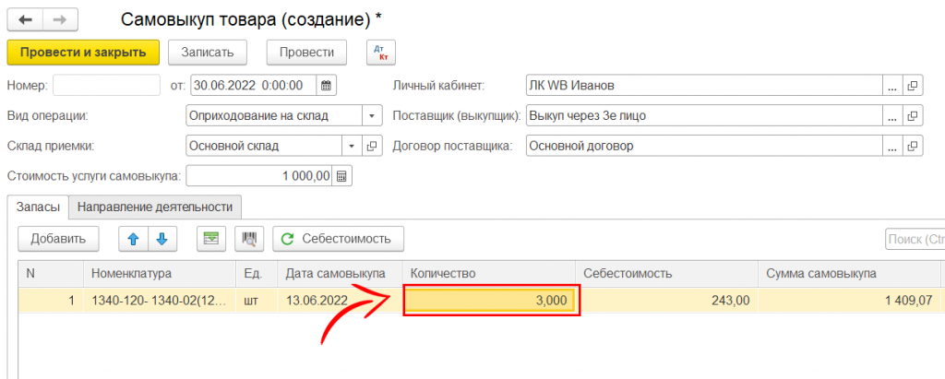Move row down with blue arrow
This screenshot has width=945, height=379.
162,239
